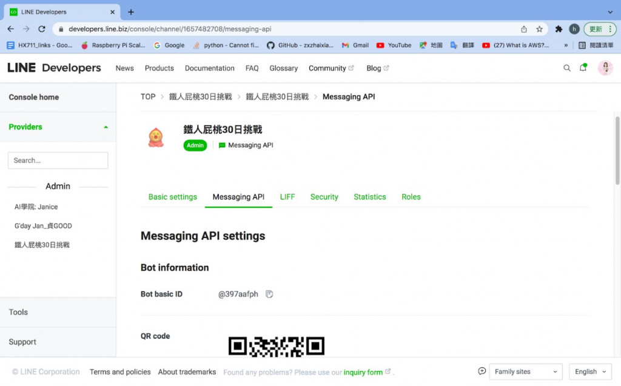Open News in top navigation

point(125,68)
